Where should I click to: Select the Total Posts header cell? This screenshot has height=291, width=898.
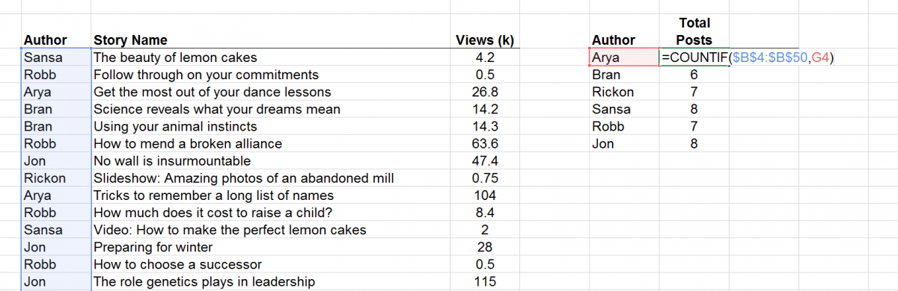pos(694,31)
